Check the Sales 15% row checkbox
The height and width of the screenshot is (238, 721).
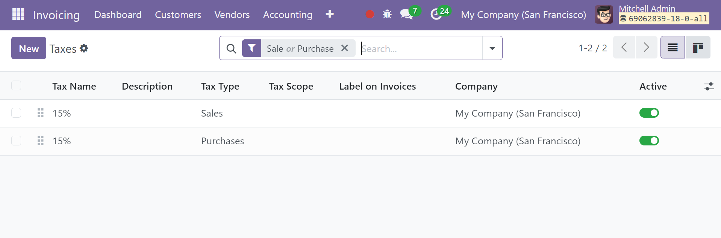(x=16, y=113)
